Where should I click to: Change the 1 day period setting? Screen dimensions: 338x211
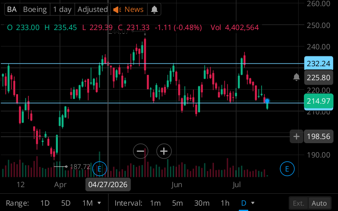62,9
